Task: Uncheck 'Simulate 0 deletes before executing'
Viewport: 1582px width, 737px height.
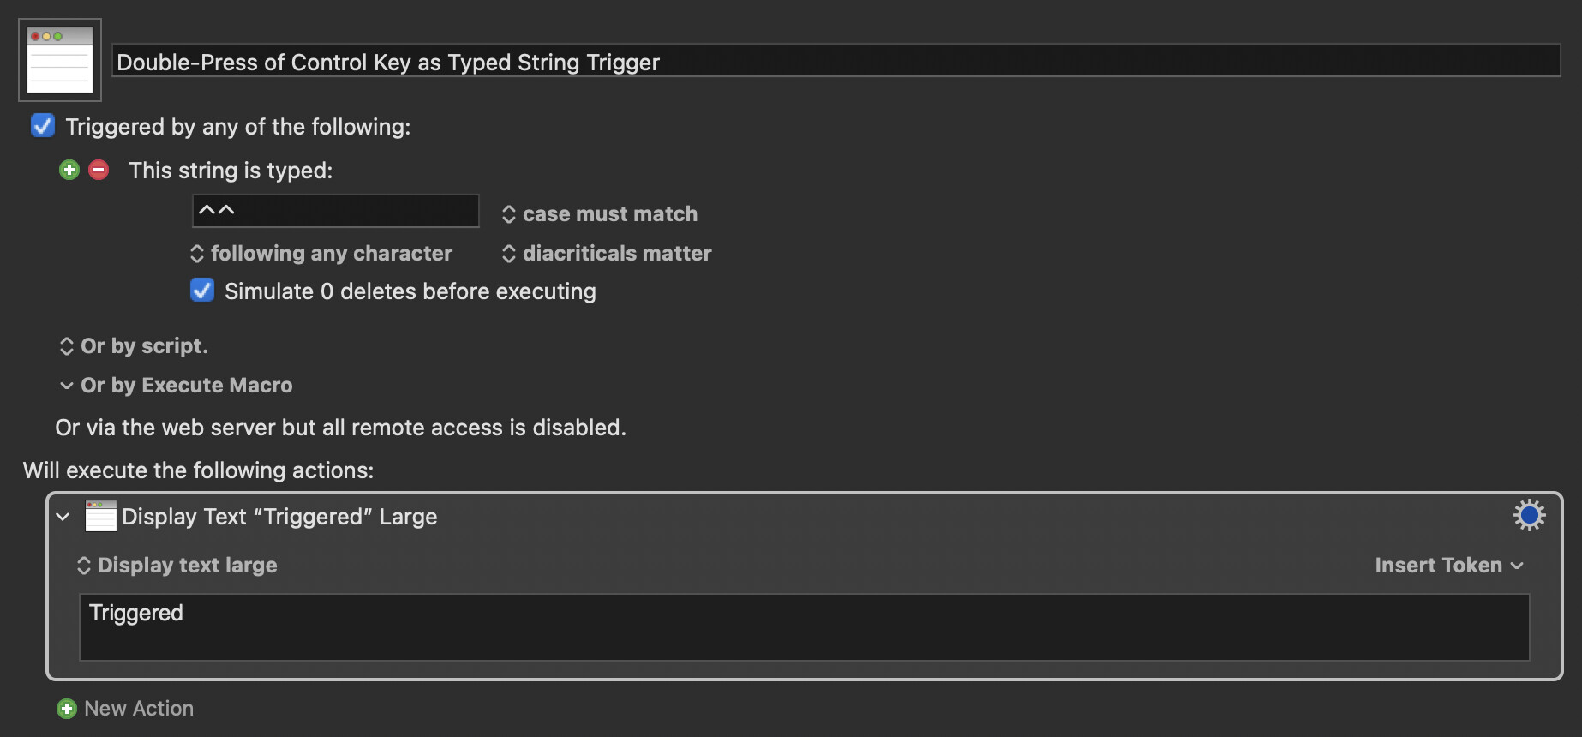Action: (202, 291)
